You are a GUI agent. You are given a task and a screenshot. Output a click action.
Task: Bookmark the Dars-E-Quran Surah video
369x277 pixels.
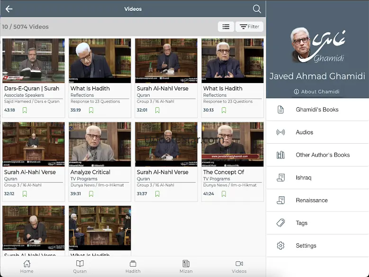25,110
